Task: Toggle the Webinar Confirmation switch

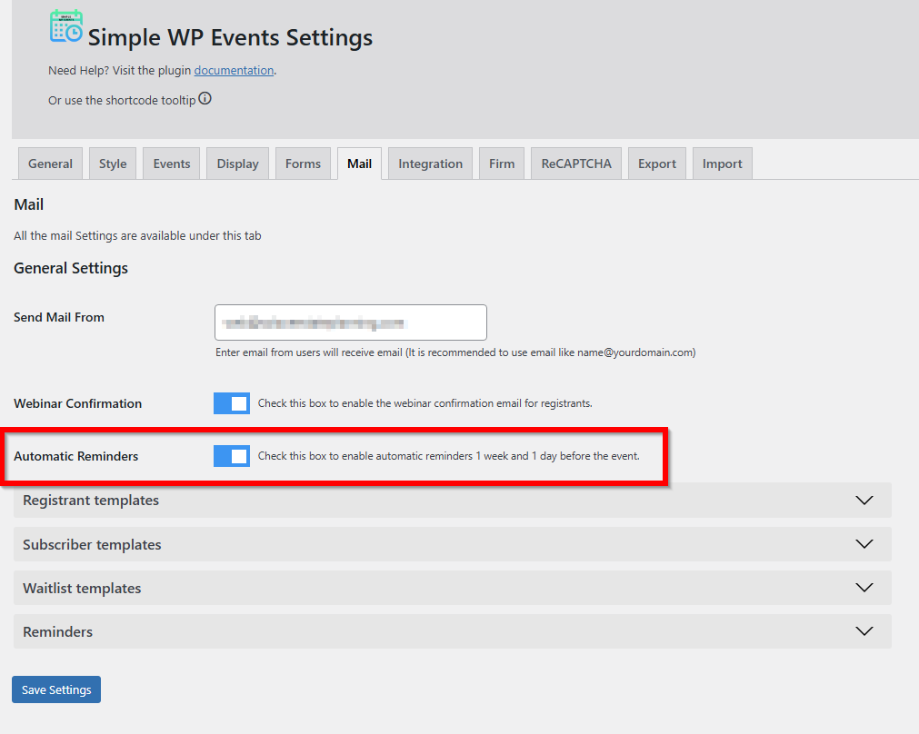Action: [x=232, y=403]
